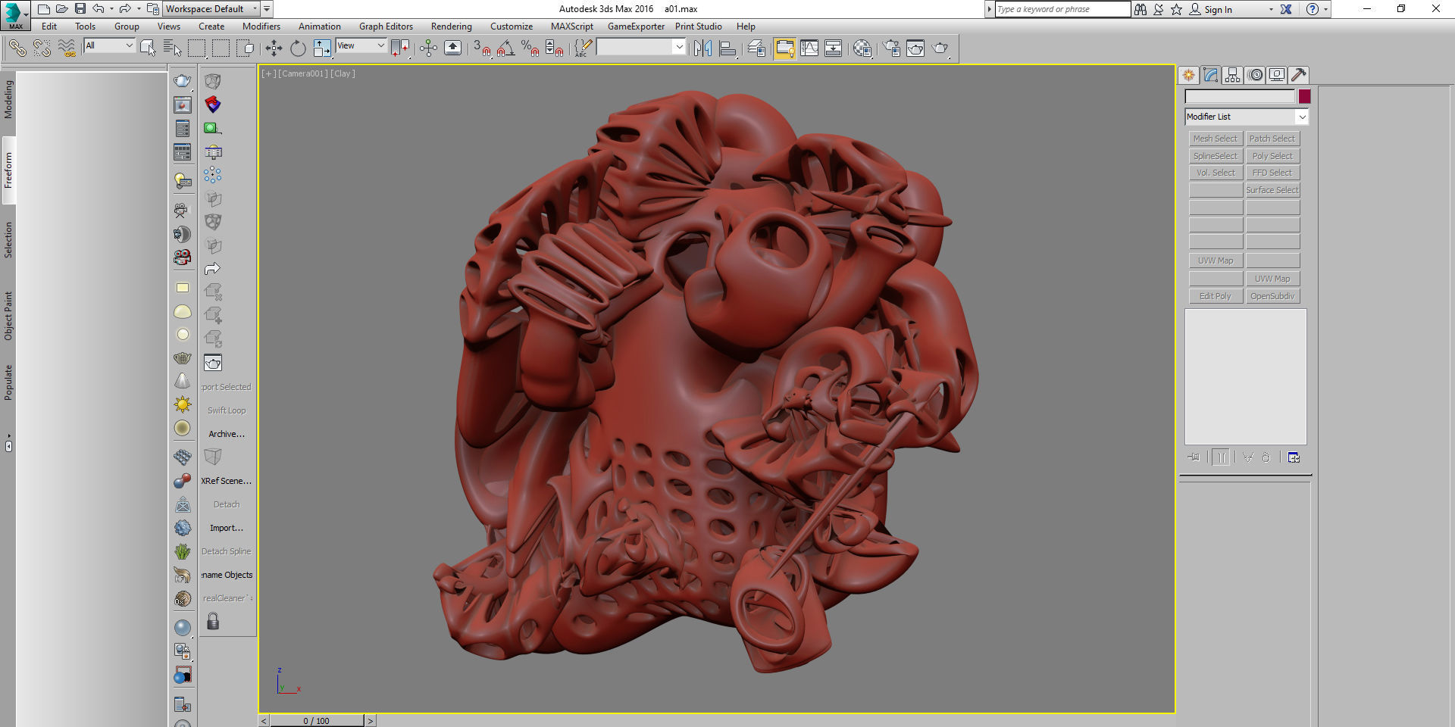Click the Mirror tool icon

[702, 48]
